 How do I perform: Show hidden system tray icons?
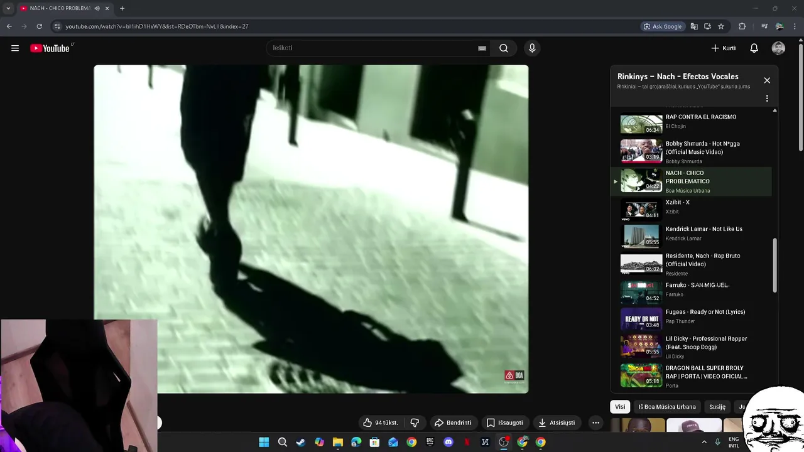(704, 442)
